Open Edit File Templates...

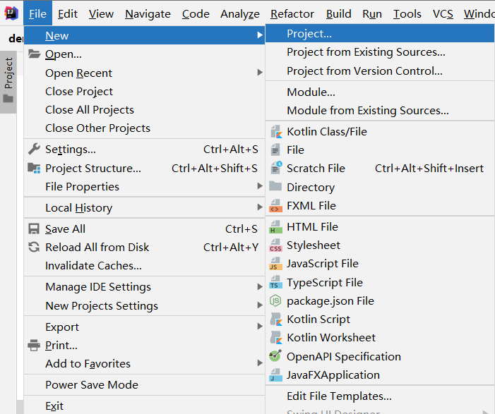point(380,396)
